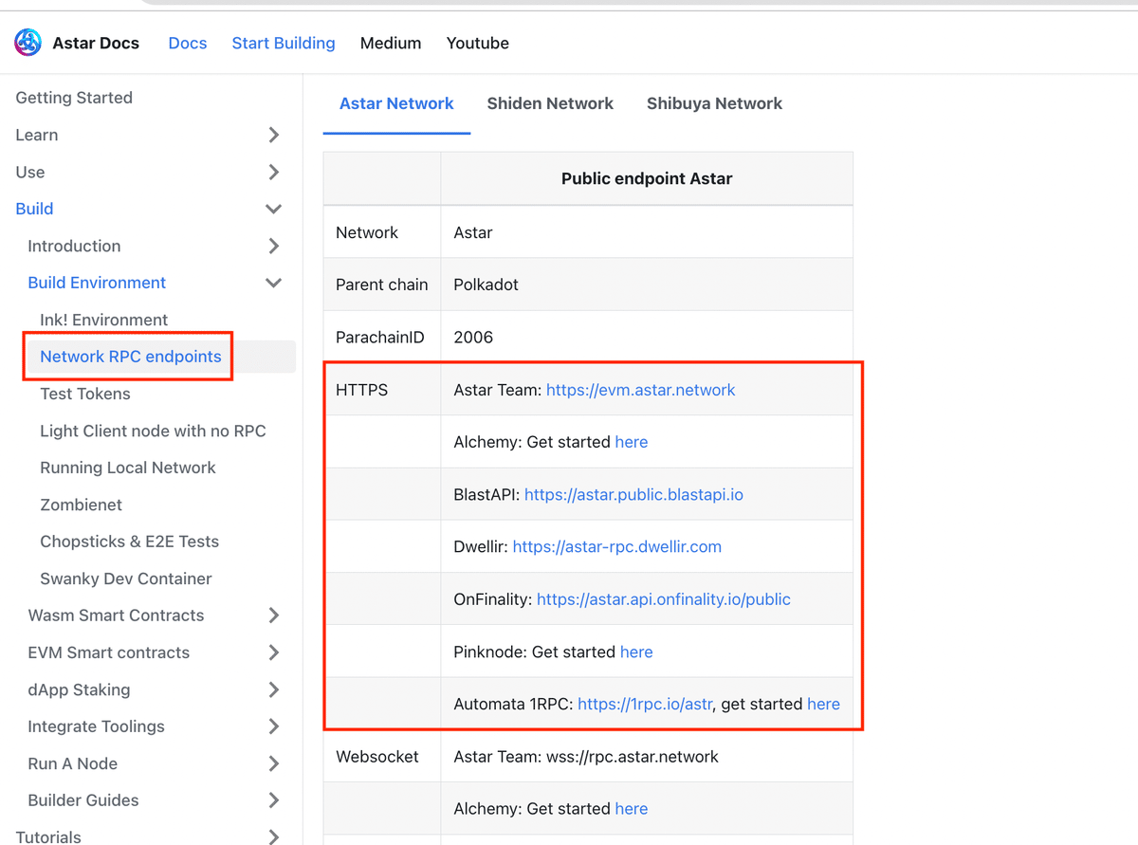The height and width of the screenshot is (845, 1138).
Task: Open EVM Smart contracts section
Action: pyautogui.click(x=109, y=652)
